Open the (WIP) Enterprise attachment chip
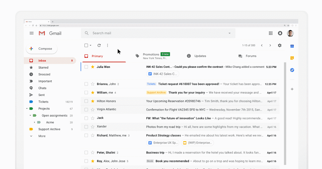Viewport: 322px width, 169px height. [x=197, y=143]
